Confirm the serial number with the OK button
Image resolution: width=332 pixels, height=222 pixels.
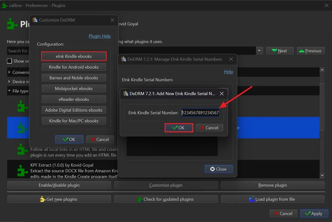click(x=179, y=127)
